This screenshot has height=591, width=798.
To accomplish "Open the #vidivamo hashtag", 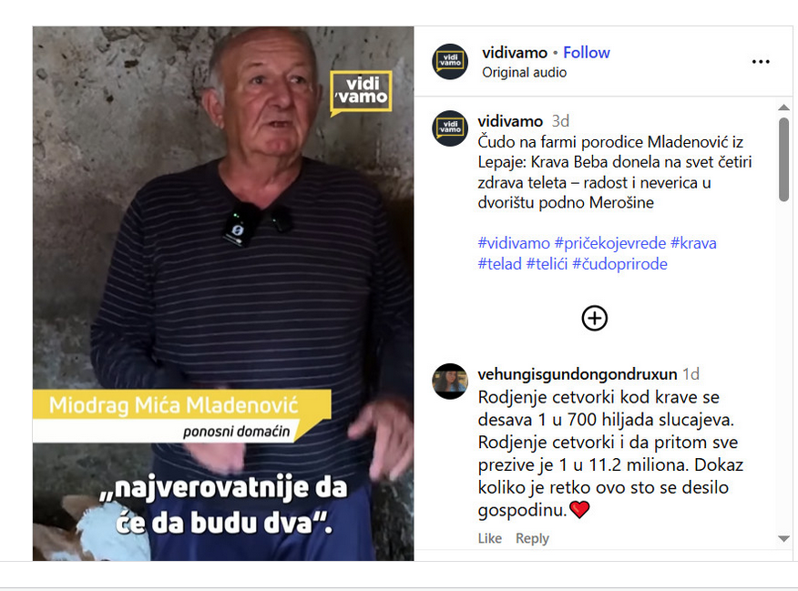I will coord(514,243).
